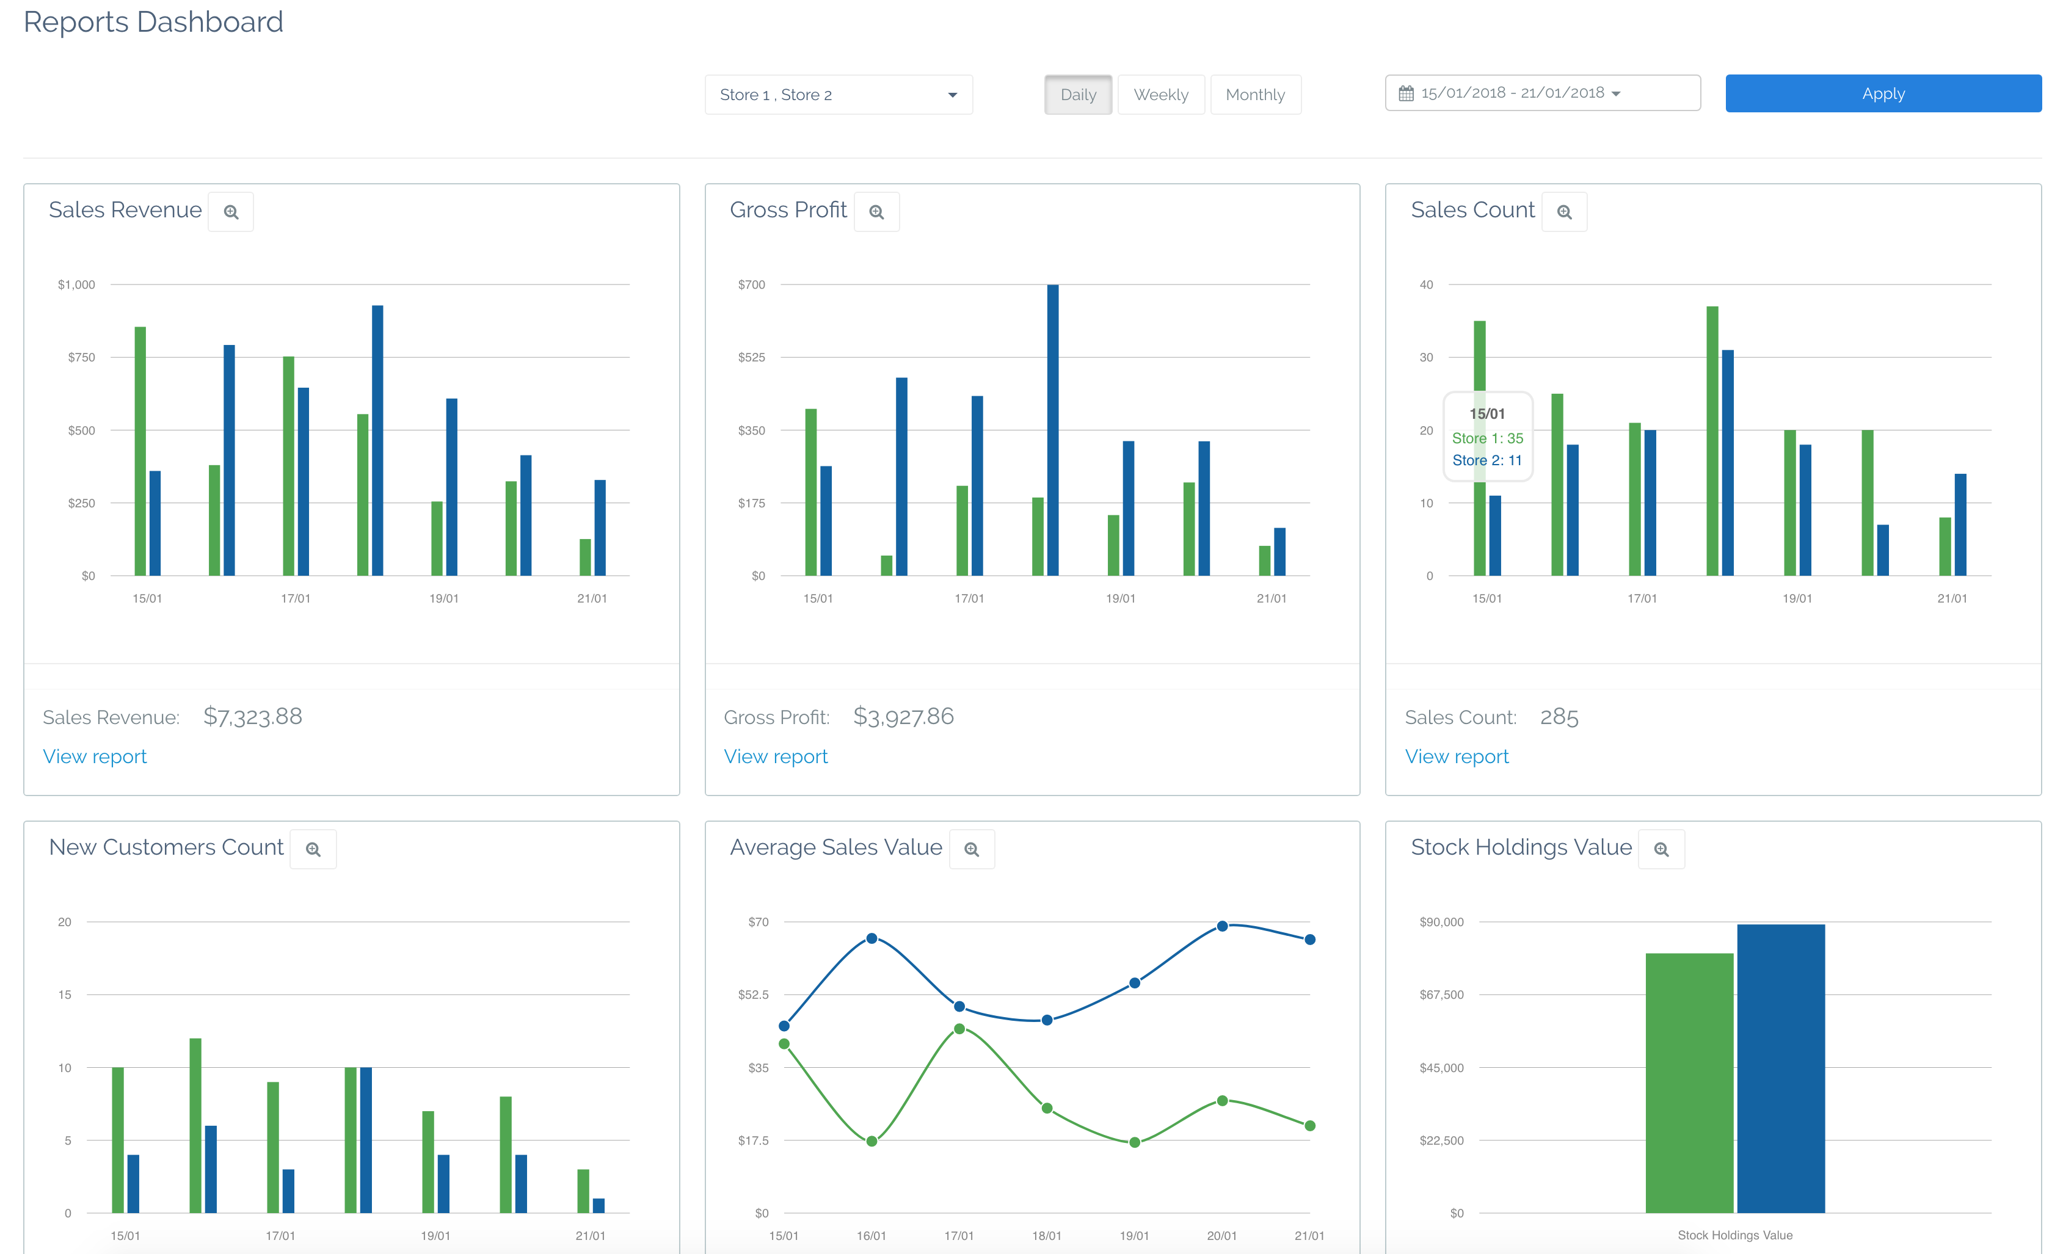
Task: Click the Average Sales Value chart title
Action: (x=835, y=847)
